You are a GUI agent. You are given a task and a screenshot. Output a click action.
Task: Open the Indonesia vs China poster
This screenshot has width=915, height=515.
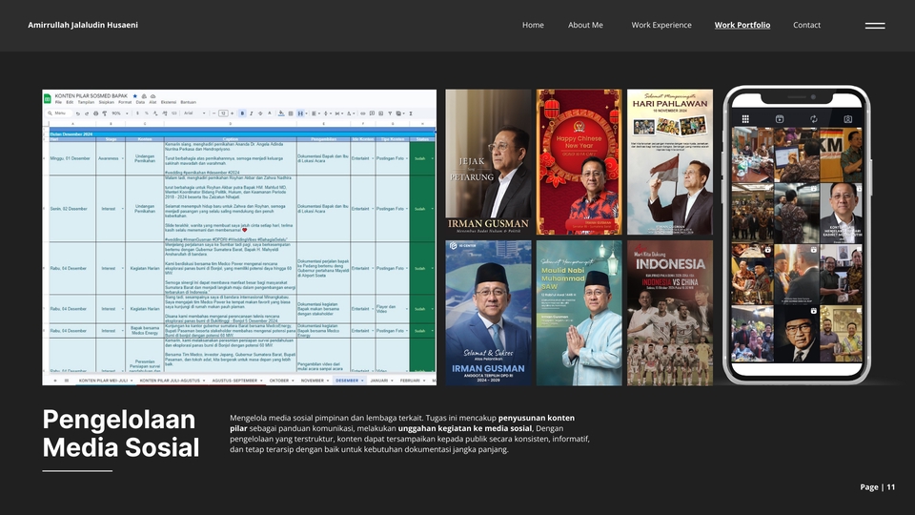(670, 313)
